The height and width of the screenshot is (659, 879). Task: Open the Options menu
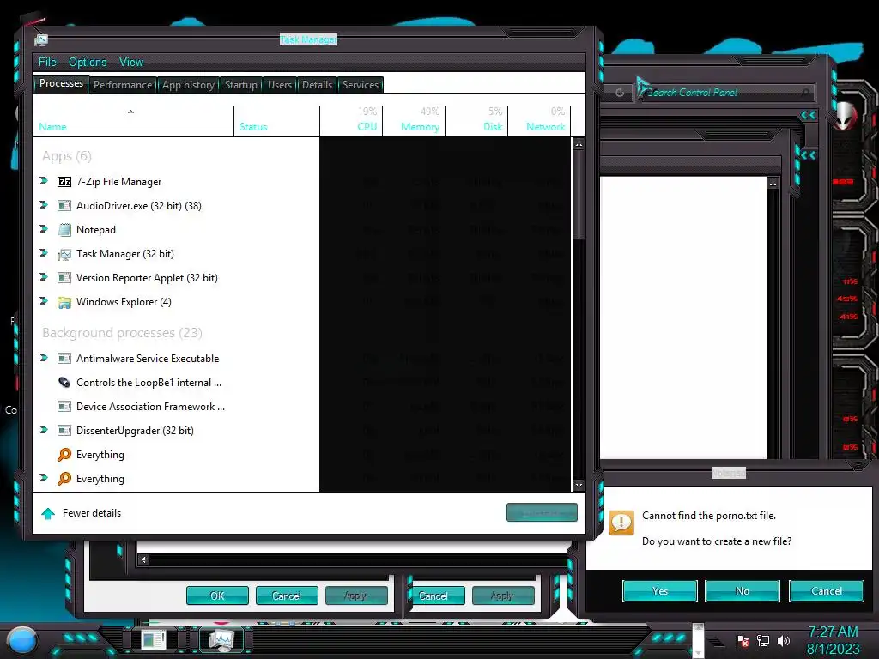pyautogui.click(x=88, y=62)
